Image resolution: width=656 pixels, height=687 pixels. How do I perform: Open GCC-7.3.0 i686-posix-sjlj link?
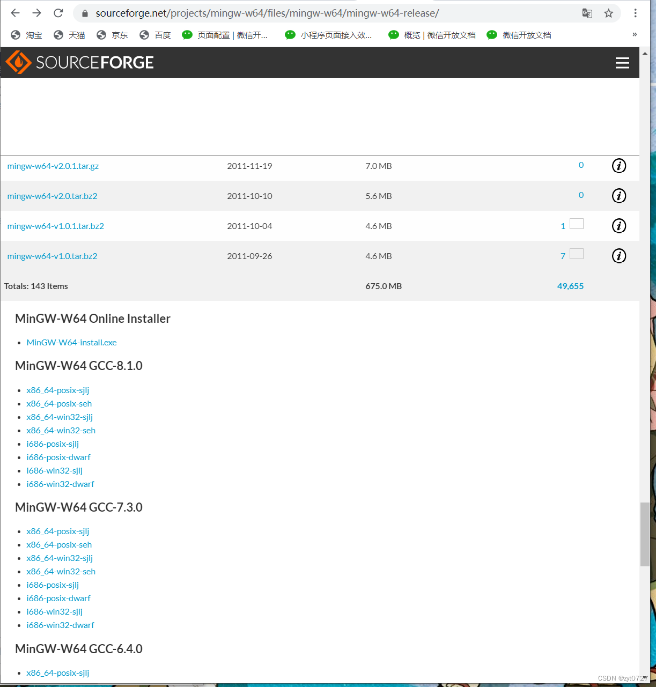(x=53, y=585)
